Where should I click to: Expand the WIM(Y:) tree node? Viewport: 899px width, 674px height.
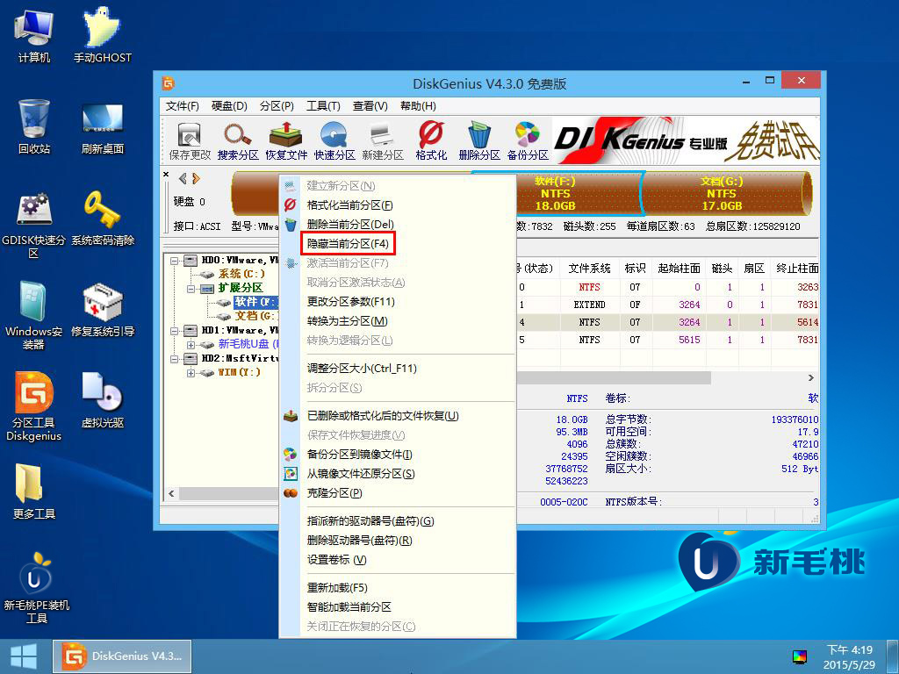191,373
